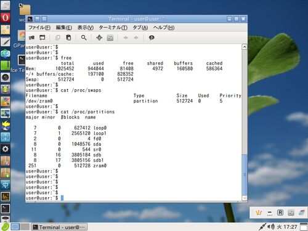Click the previous tab arrow icon
308x231 pixels.
[x=126, y=38]
